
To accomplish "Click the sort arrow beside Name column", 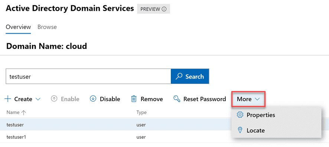I will pyautogui.click(x=23, y=113).
